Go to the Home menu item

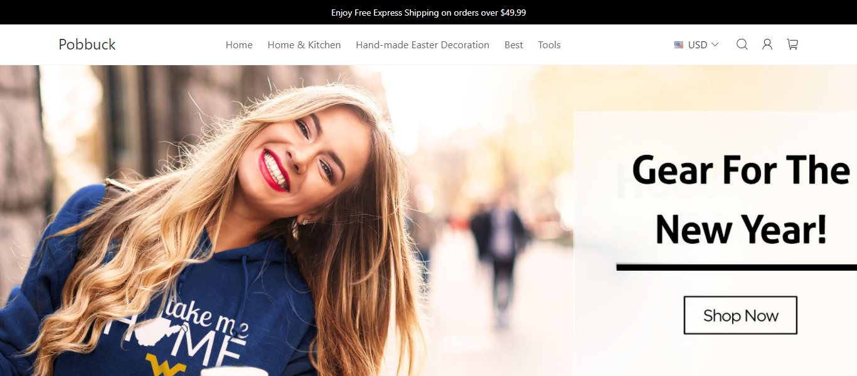[x=239, y=45]
